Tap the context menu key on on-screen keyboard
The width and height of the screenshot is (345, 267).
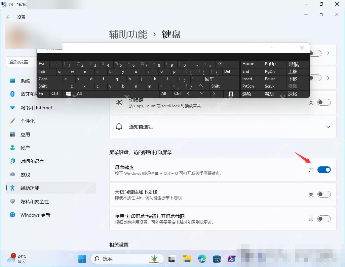[x=231, y=94]
